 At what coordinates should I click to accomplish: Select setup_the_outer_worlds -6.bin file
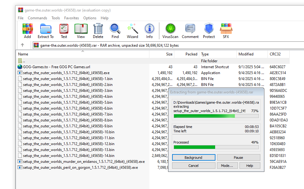point(68,108)
